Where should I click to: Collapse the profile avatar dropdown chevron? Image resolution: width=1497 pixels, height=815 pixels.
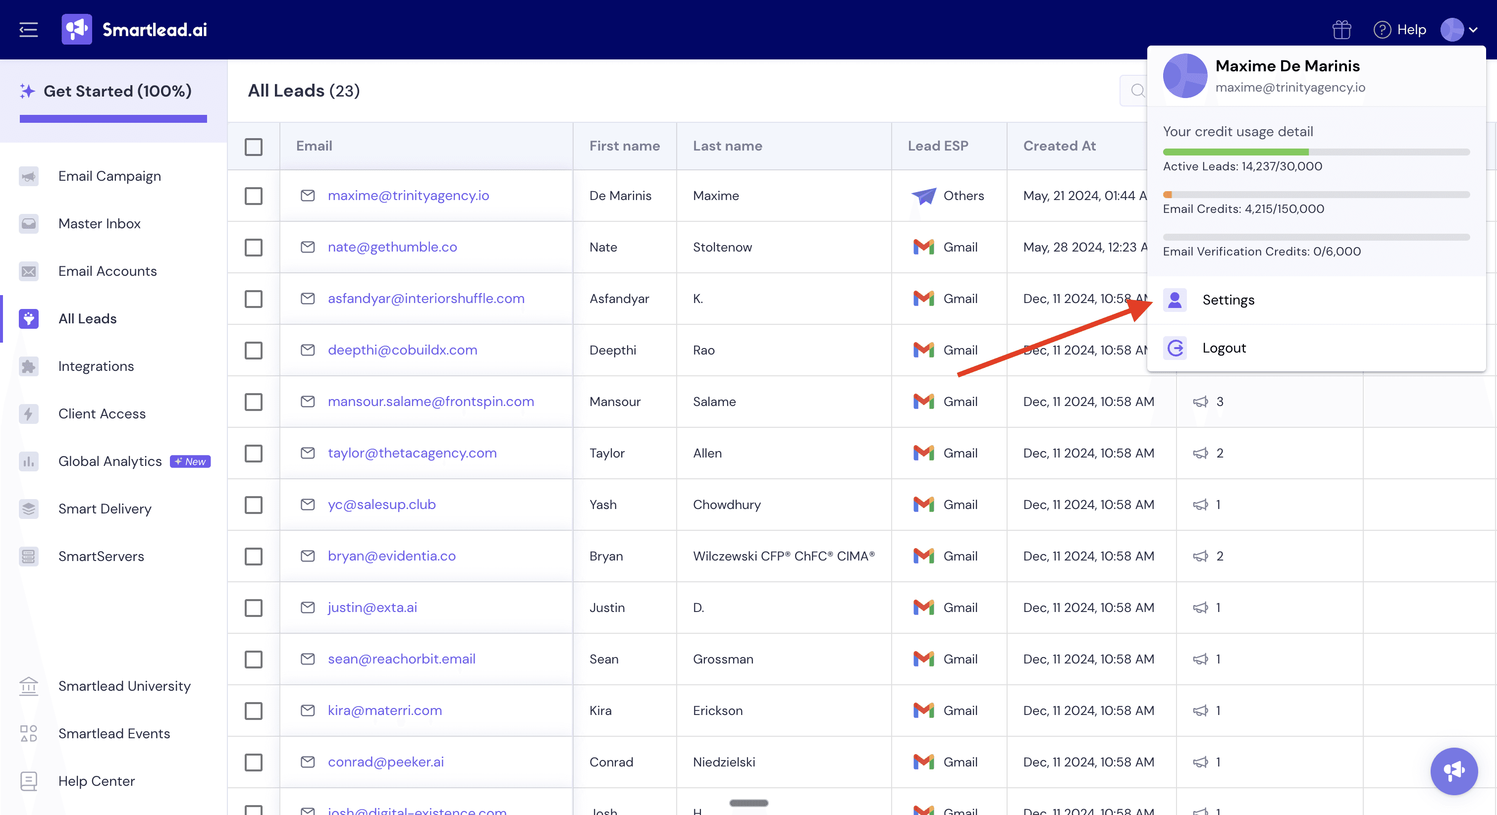(1473, 30)
